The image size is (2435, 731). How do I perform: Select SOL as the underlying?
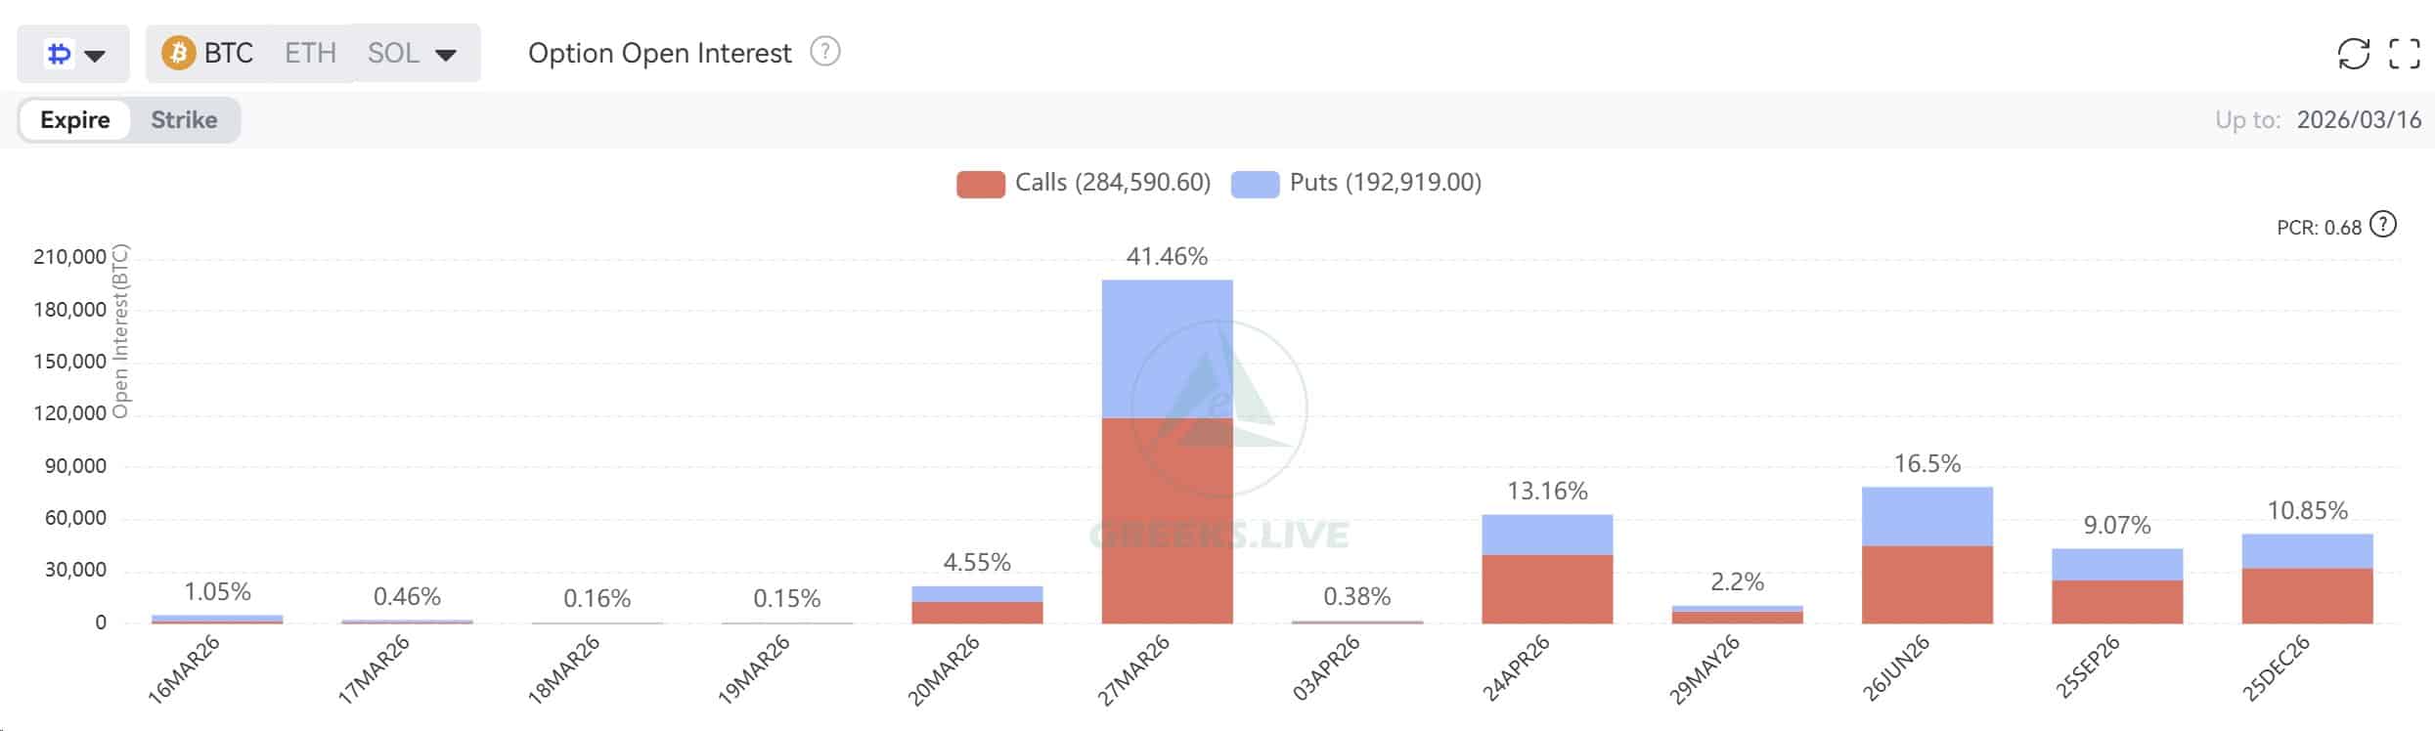[393, 53]
